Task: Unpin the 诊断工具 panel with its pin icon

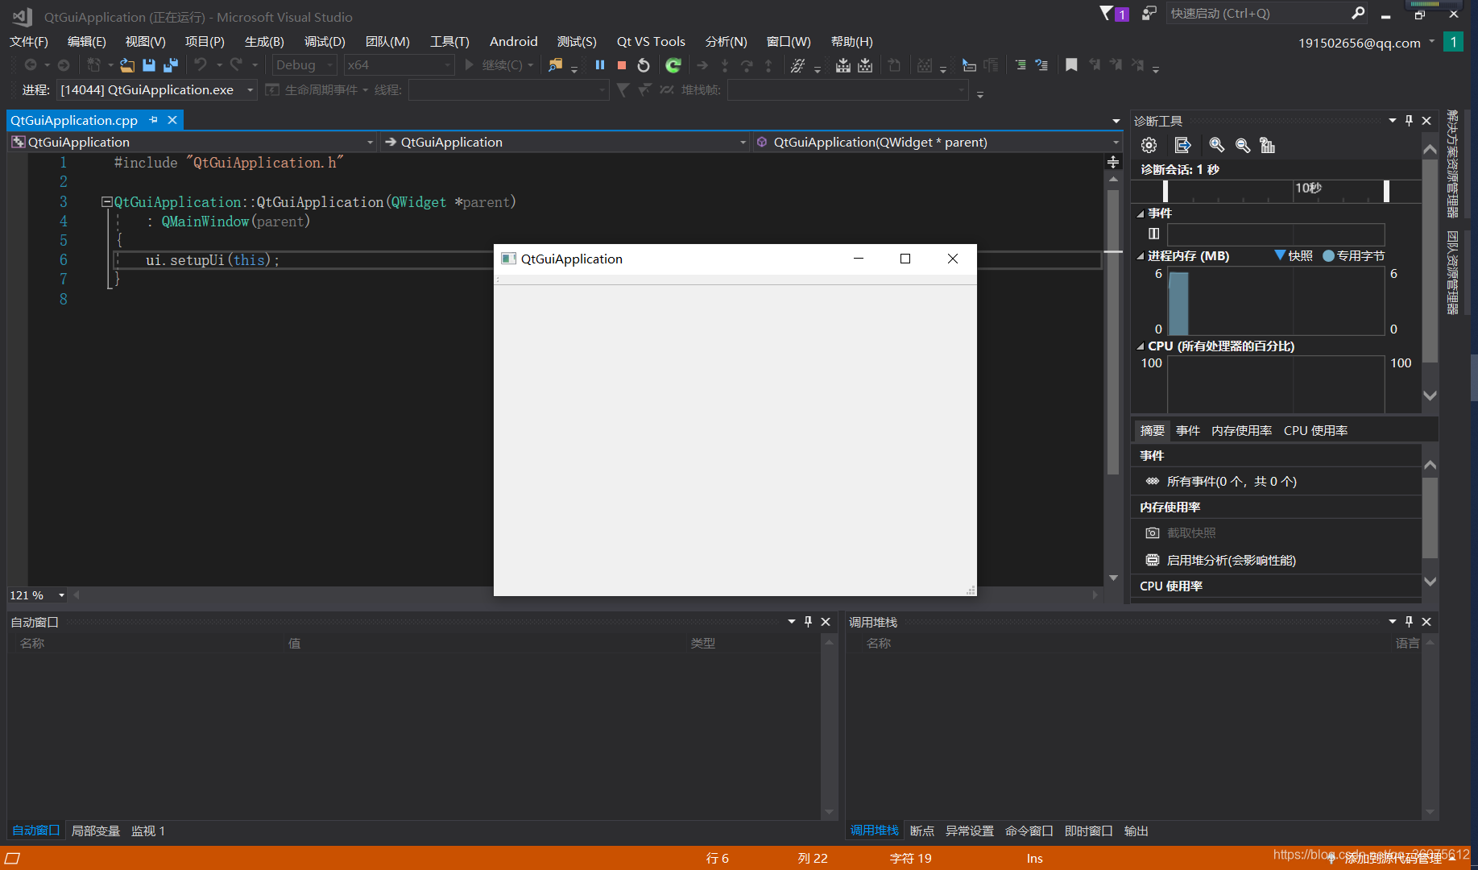Action: pyautogui.click(x=1408, y=120)
